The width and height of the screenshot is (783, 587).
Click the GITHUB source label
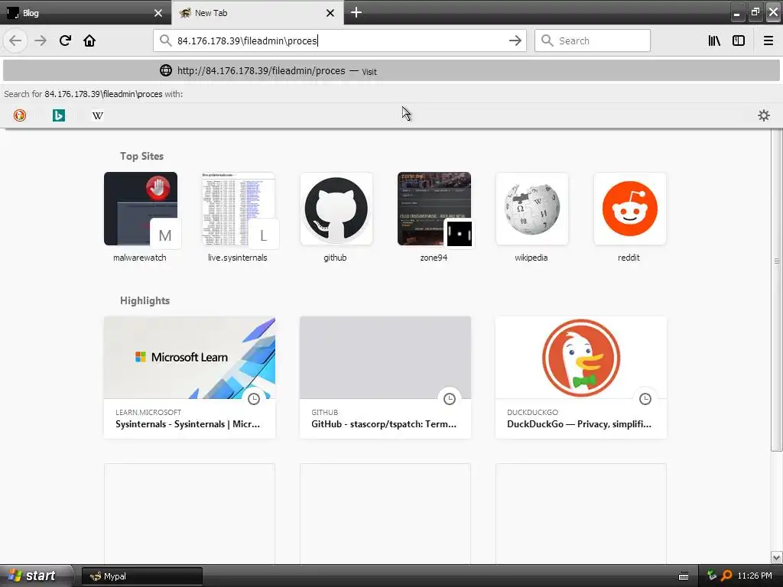tap(324, 412)
